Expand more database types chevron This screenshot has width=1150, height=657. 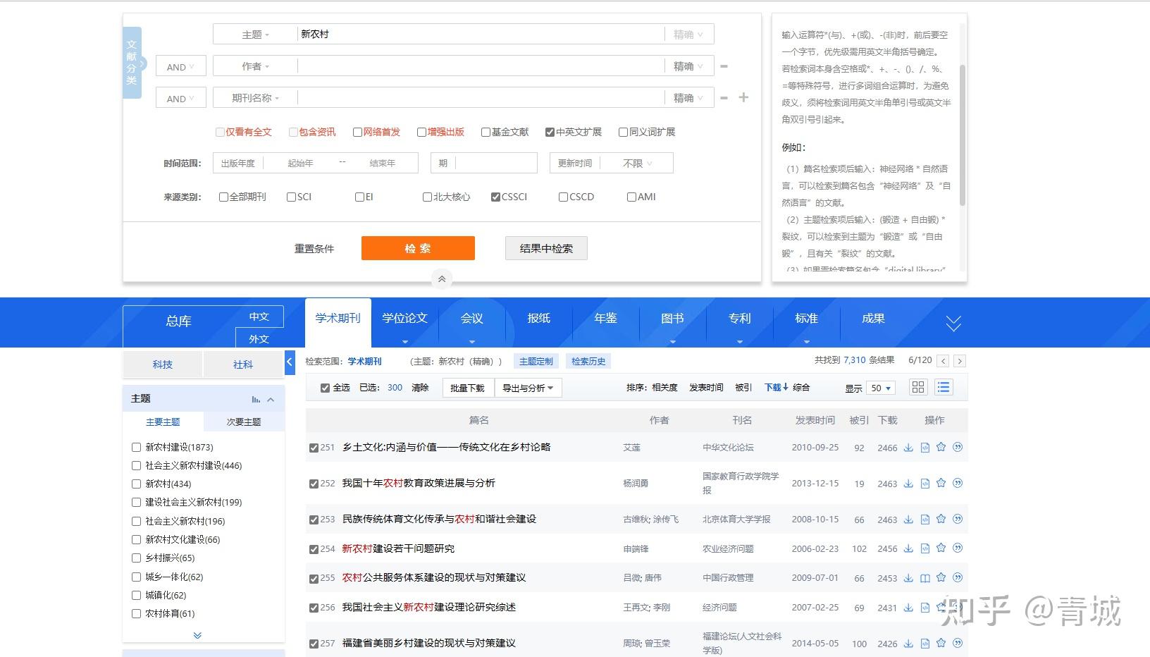point(953,324)
